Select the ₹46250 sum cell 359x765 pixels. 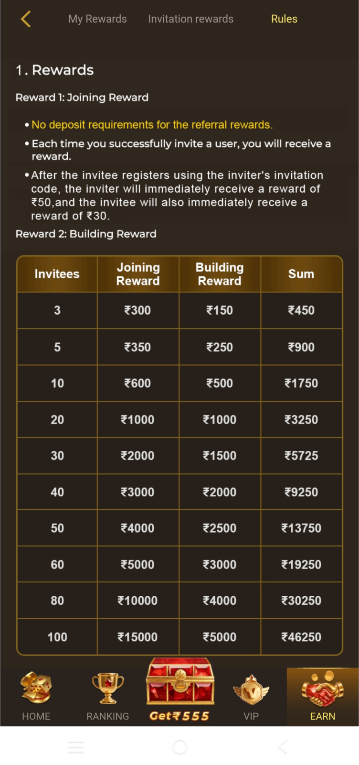[301, 637]
